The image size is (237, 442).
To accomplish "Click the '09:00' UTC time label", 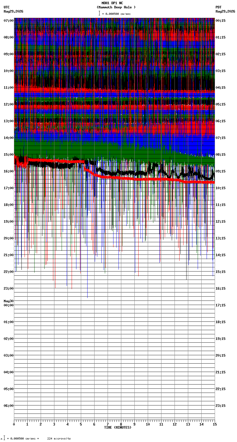I will [9, 54].
